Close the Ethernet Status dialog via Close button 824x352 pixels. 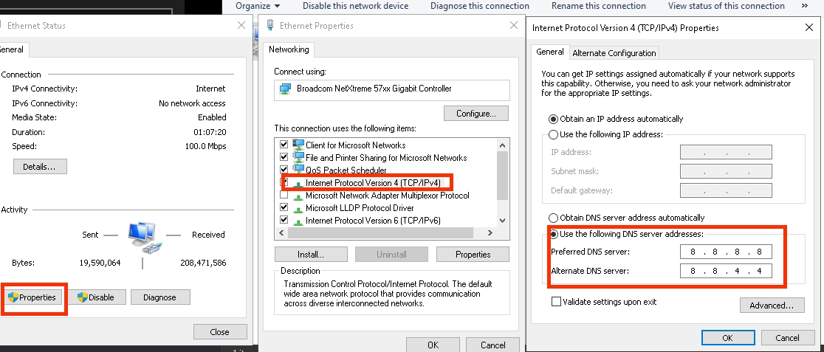[x=220, y=332]
